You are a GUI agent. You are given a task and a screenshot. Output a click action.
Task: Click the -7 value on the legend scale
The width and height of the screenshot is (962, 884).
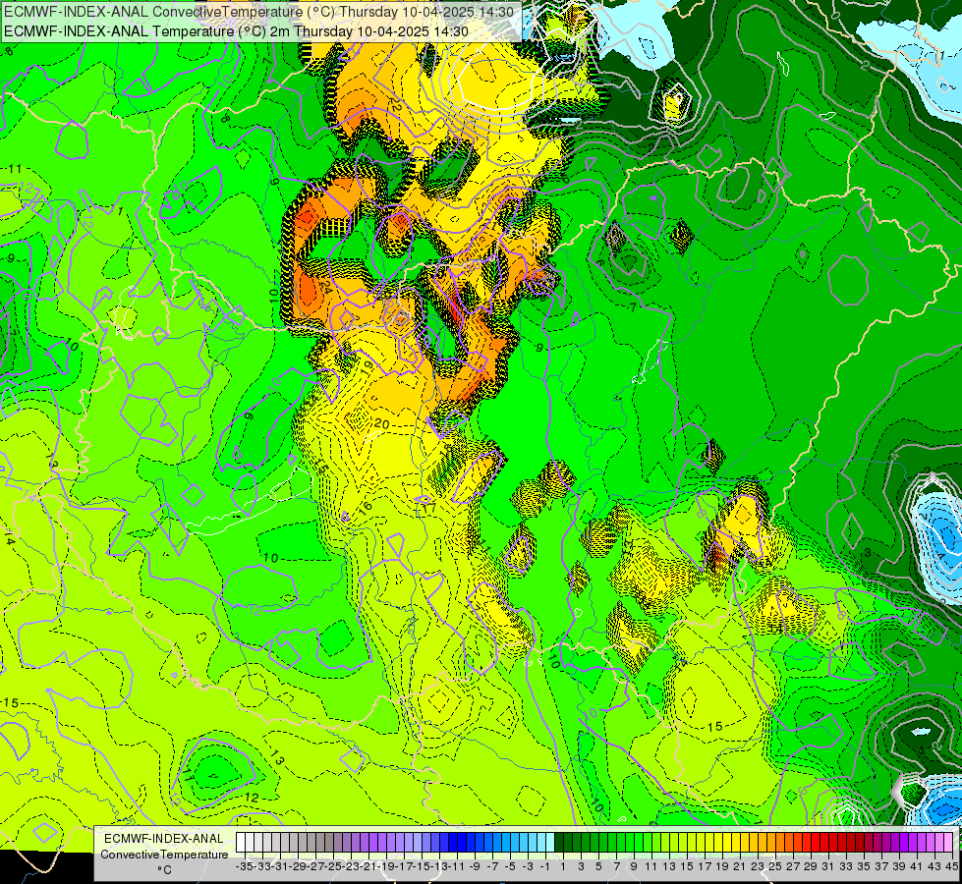pos(492,865)
